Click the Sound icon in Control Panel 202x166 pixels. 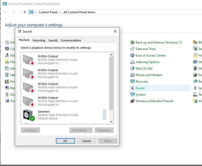point(133,88)
